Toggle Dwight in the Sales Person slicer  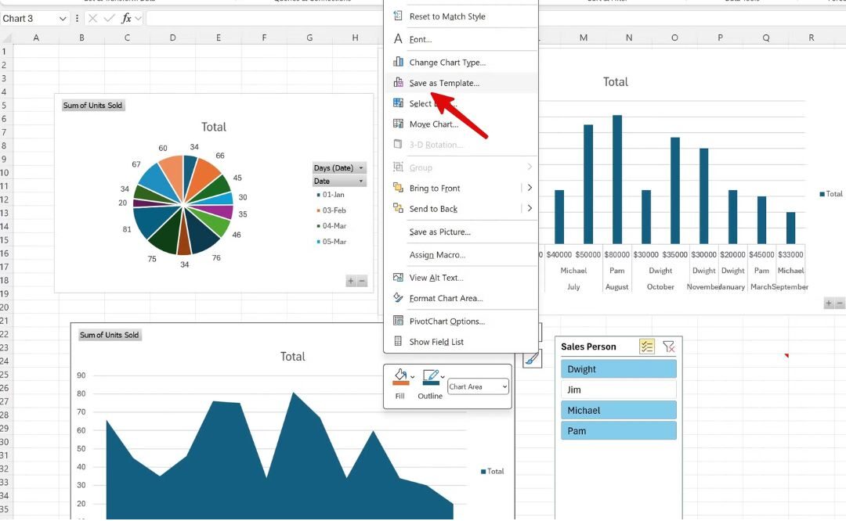pos(618,369)
